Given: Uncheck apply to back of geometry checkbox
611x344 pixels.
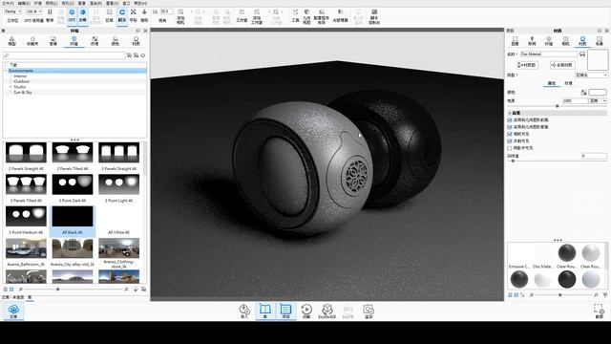Looking at the screenshot, I should coord(510,127).
